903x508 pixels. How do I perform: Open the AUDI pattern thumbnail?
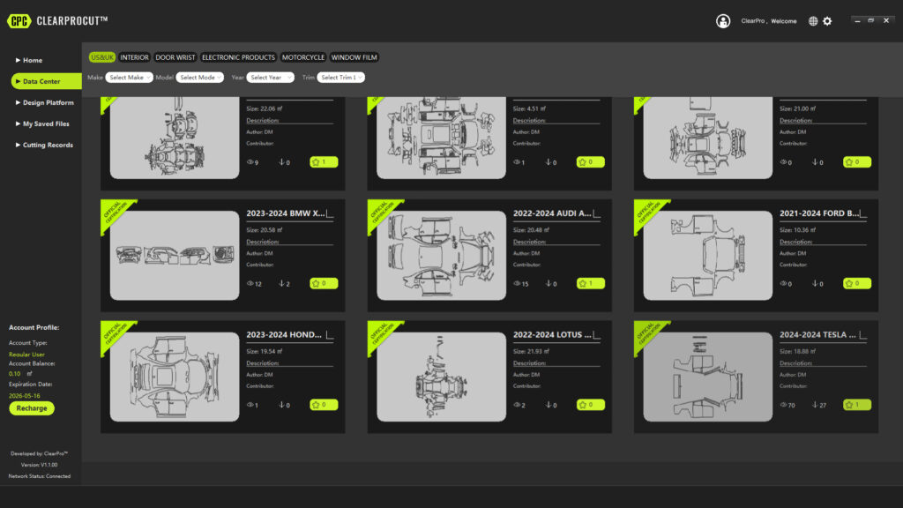[441, 255]
